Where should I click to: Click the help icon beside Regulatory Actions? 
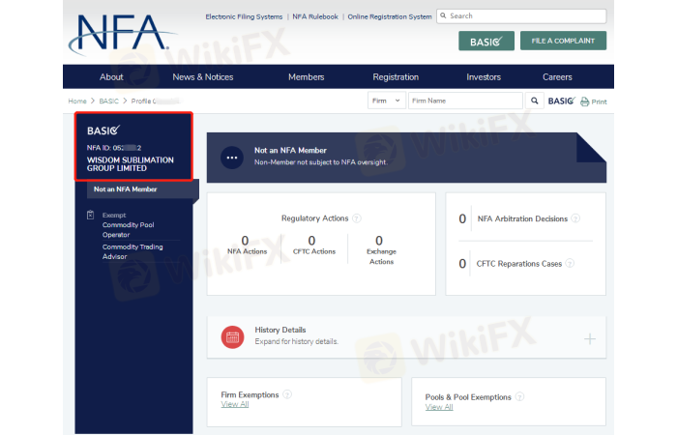pos(357,218)
